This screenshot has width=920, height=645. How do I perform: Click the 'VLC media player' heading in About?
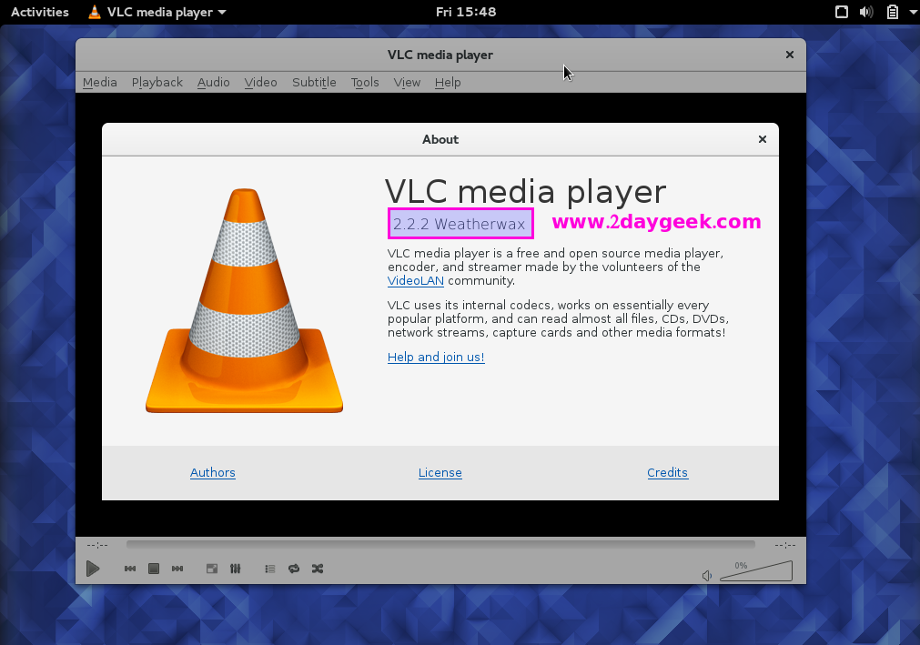point(526,191)
